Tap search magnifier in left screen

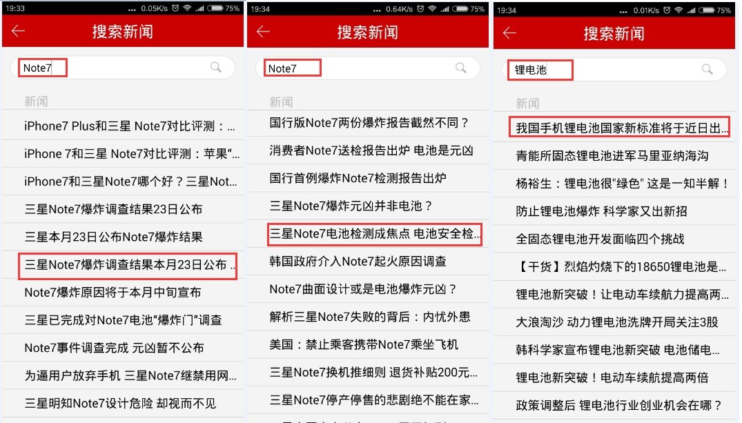(x=216, y=67)
